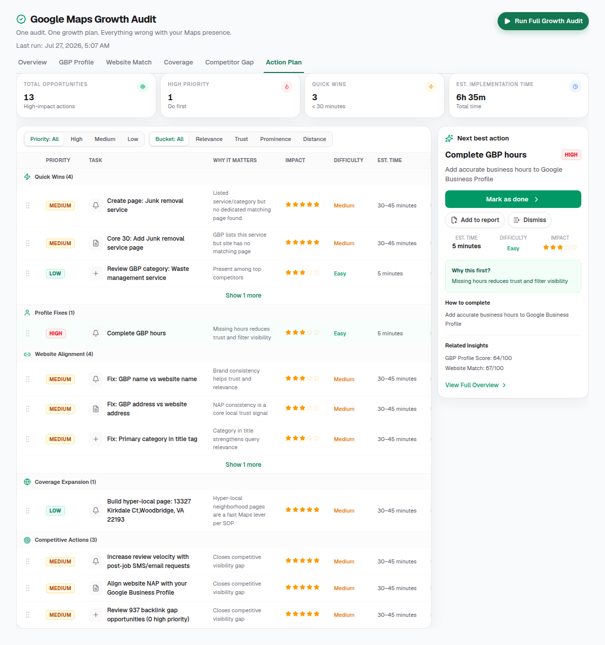Screen dimensions: 605x645
Task: Click the Why this first? info box
Action: point(513,276)
